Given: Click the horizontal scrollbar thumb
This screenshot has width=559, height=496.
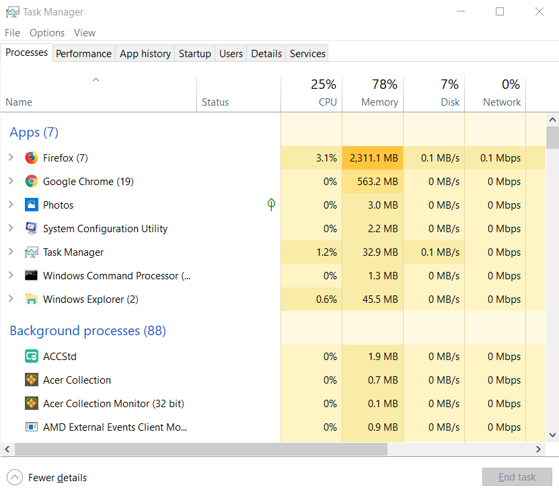Looking at the screenshot, I should click(201, 450).
